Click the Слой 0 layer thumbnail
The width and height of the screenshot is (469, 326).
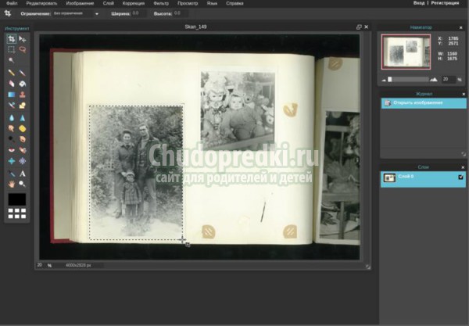pyautogui.click(x=389, y=178)
